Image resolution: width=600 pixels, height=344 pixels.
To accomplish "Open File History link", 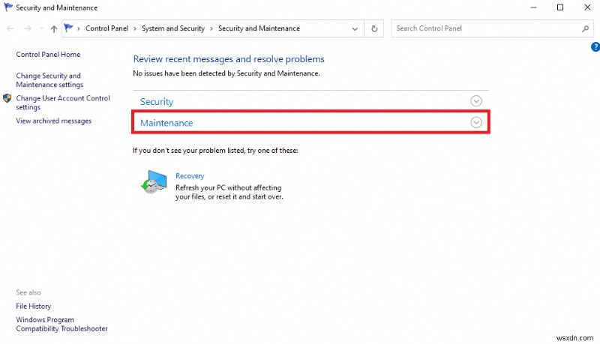I will 33,307.
